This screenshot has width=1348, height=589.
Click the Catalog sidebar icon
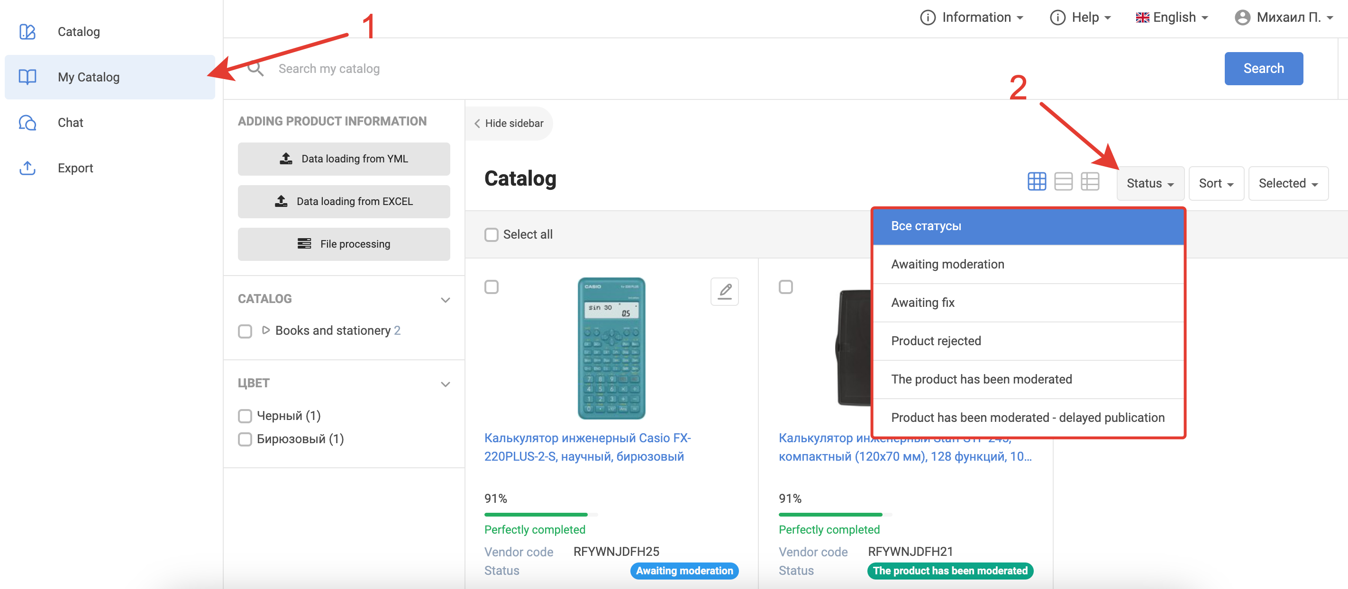click(x=27, y=32)
